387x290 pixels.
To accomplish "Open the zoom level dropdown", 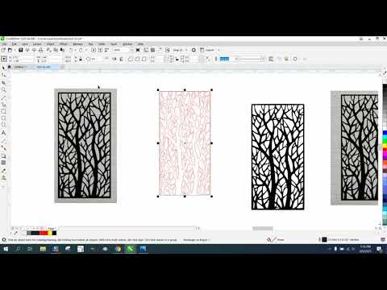I will tap(131, 50).
